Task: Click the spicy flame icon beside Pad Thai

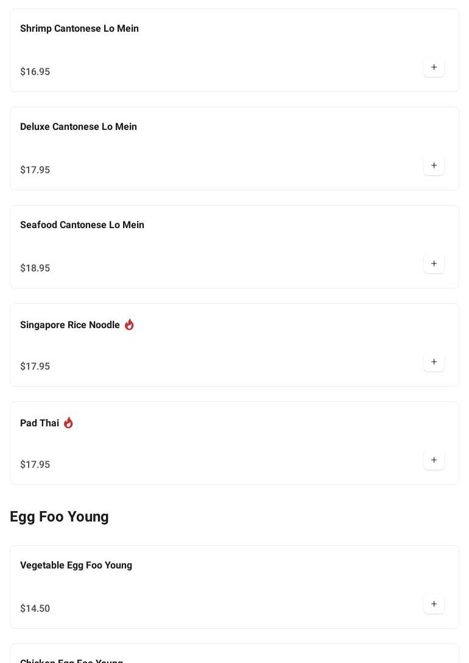Action: (x=68, y=423)
